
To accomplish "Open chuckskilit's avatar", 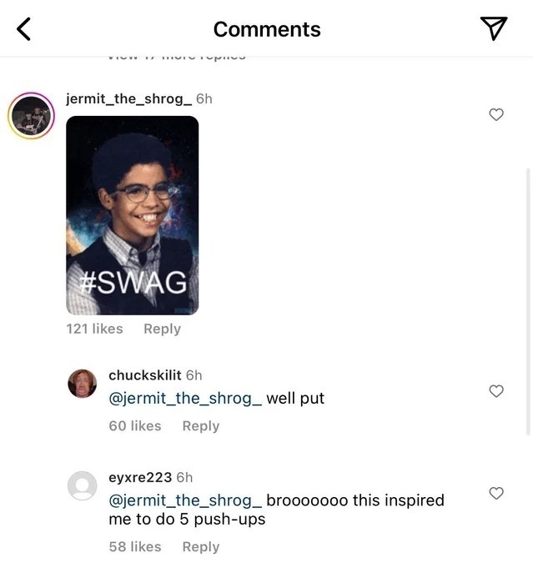I will (82, 384).
